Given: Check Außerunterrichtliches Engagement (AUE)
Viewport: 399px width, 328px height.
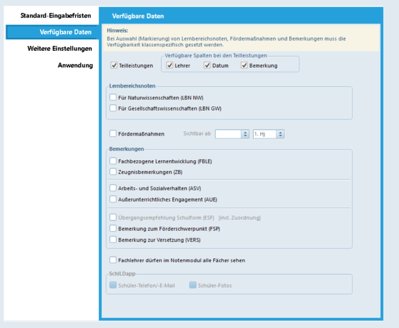Looking at the screenshot, I should tap(113, 199).
